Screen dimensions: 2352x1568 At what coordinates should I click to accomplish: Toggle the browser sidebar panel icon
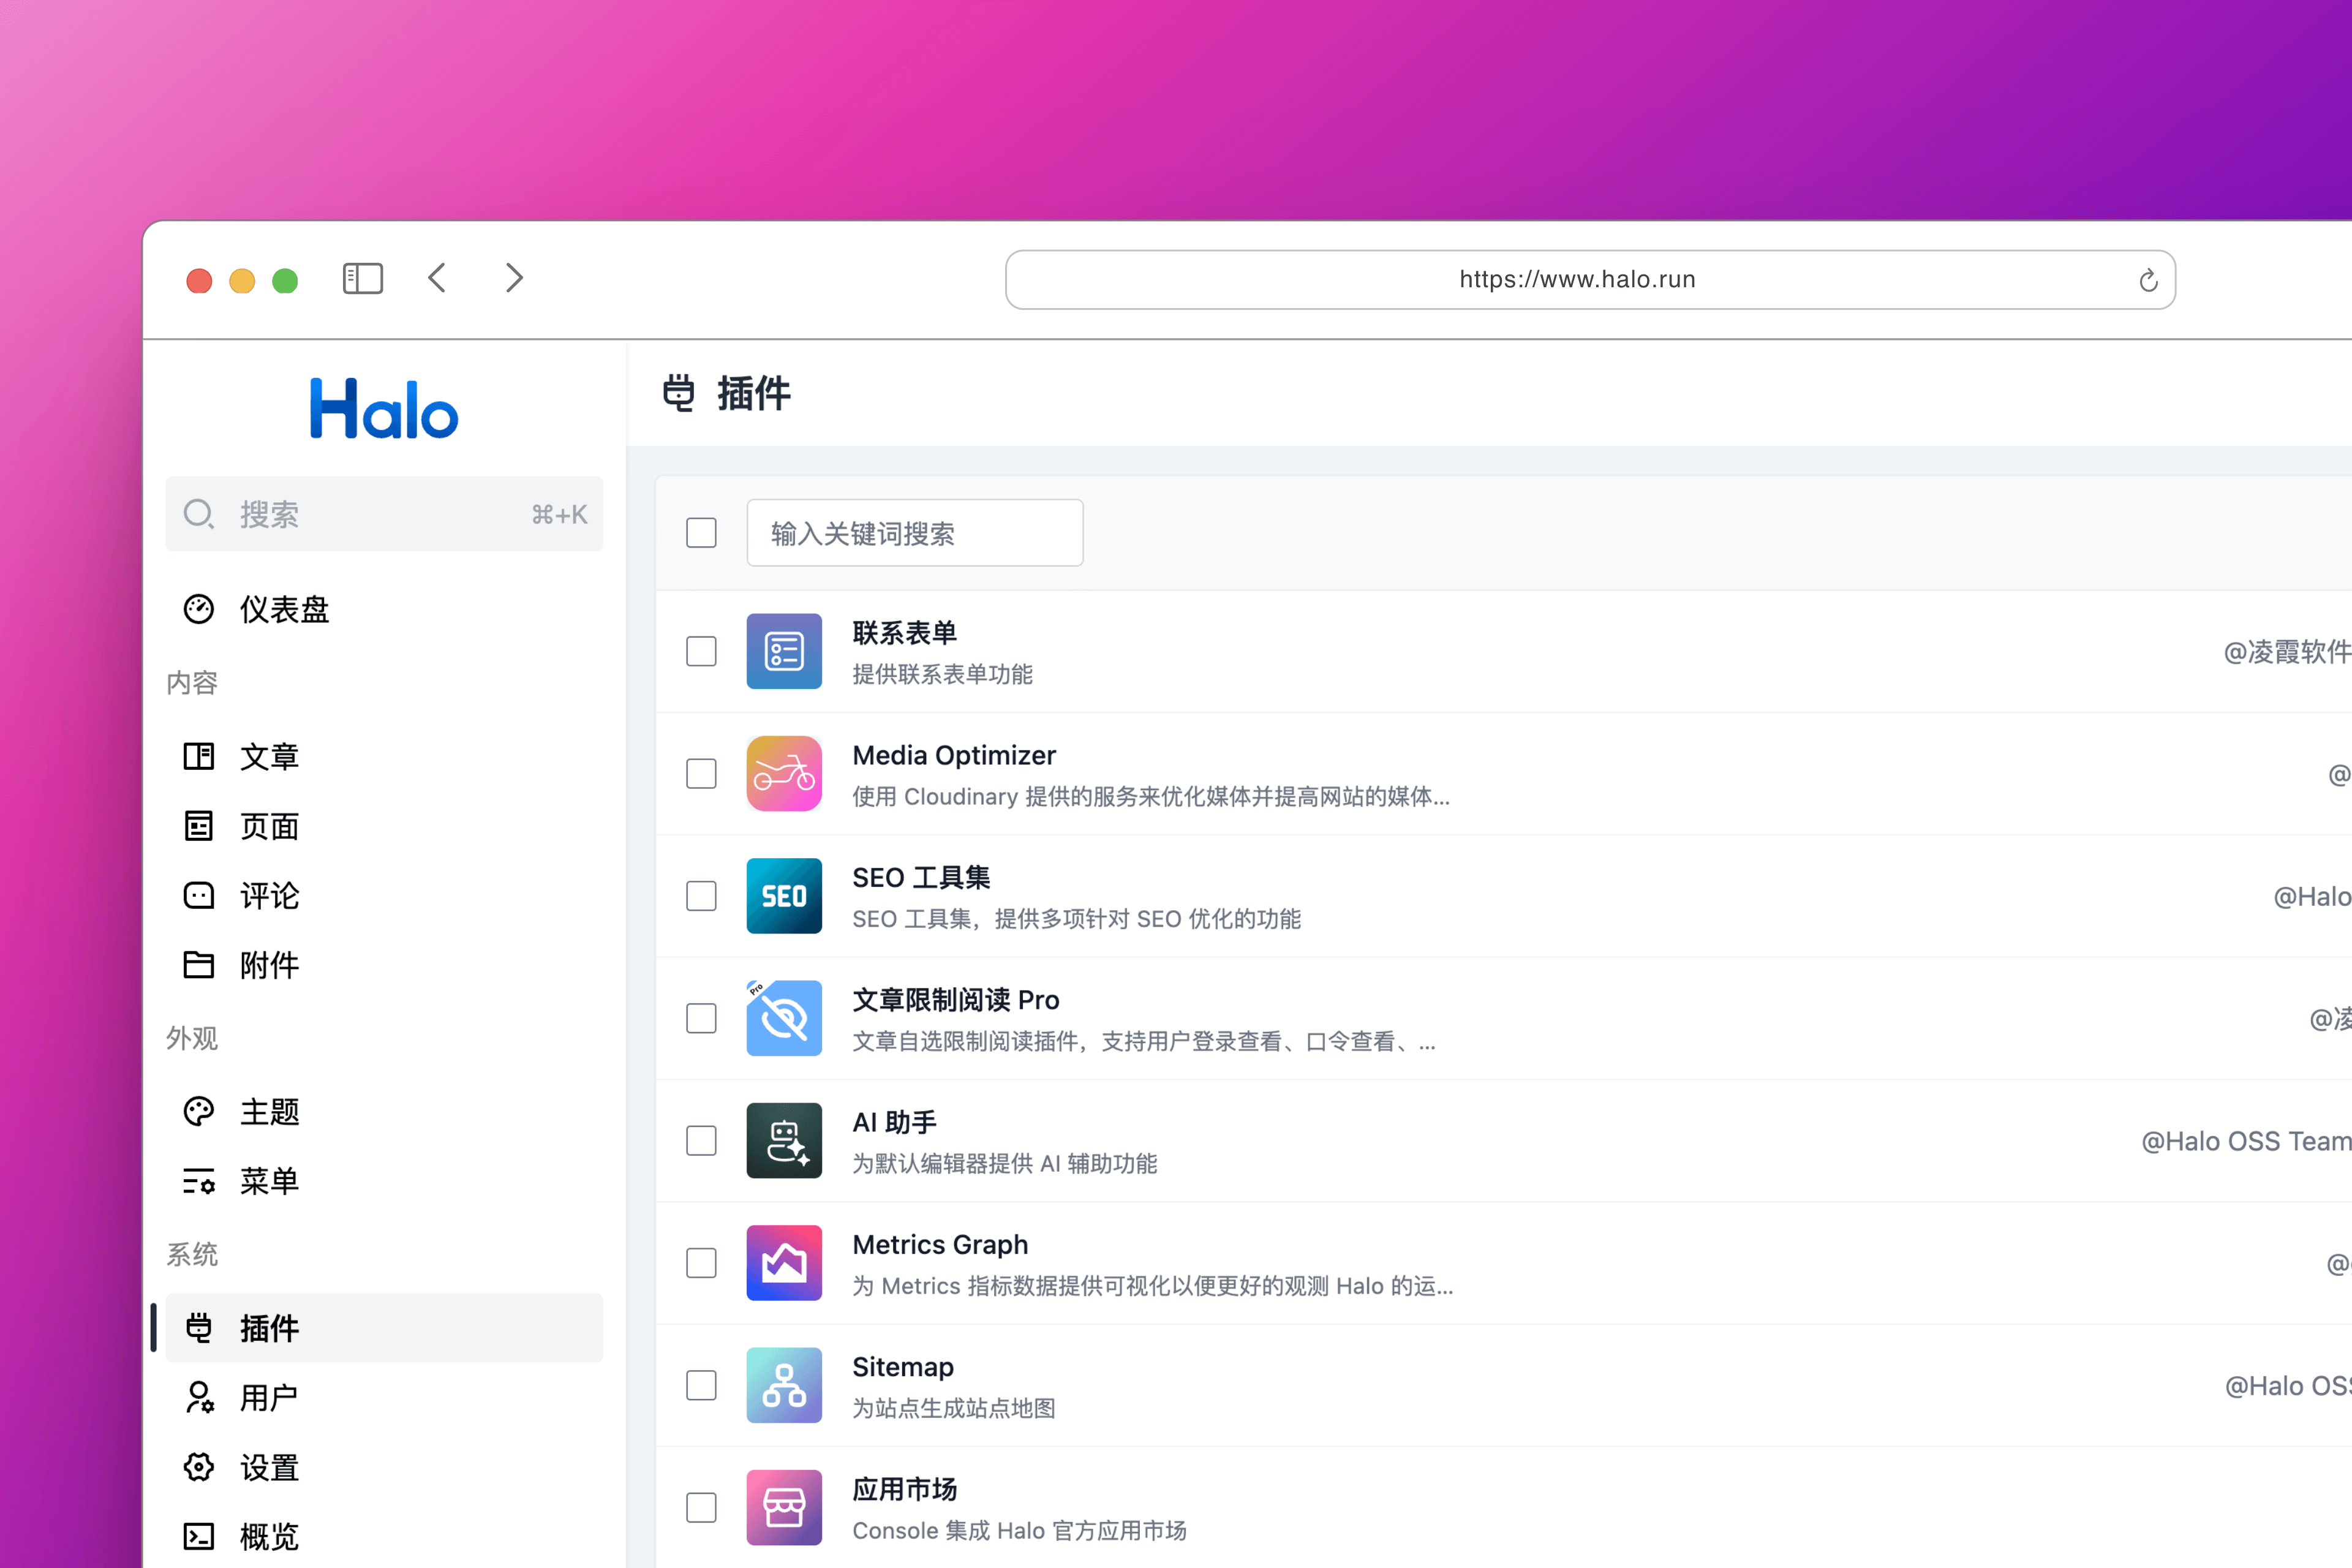[x=363, y=278]
